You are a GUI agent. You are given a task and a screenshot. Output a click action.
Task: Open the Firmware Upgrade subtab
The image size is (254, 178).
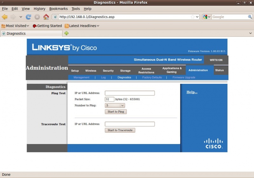(x=184, y=77)
